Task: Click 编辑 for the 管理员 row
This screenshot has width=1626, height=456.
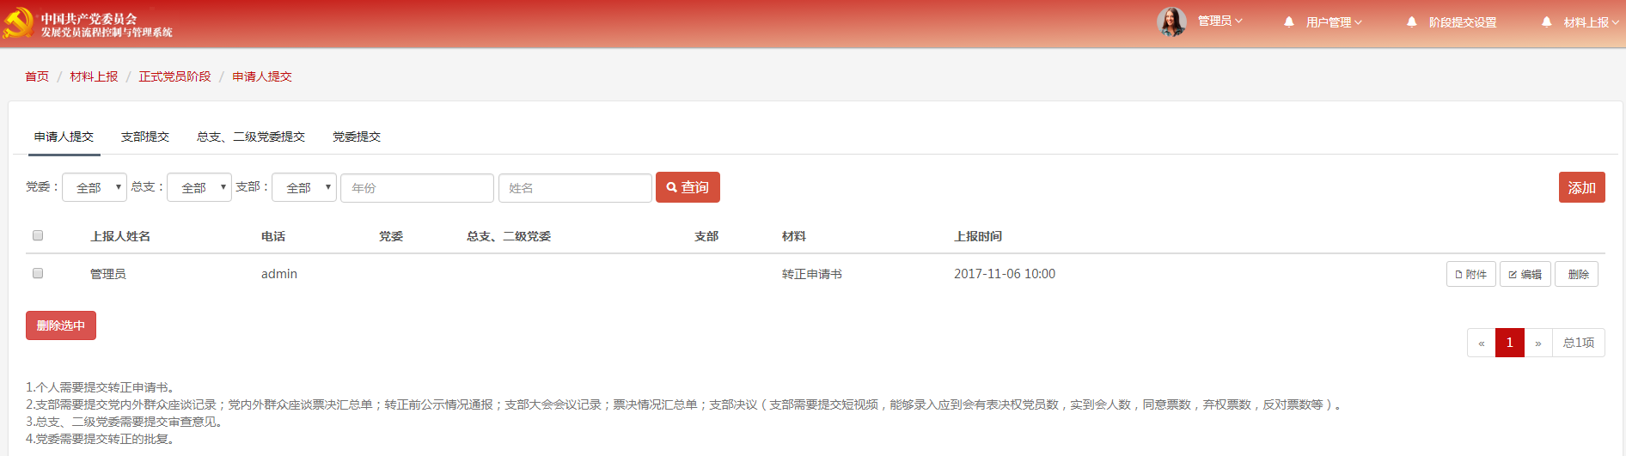Action: pos(1525,274)
